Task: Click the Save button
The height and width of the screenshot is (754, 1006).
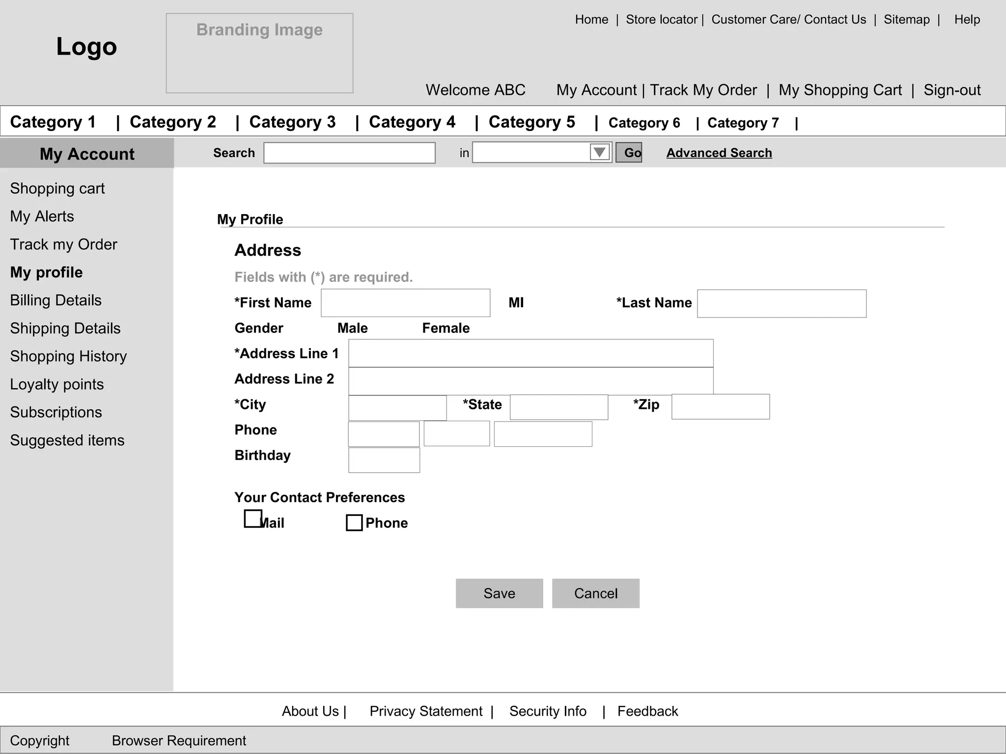Action: [x=500, y=593]
